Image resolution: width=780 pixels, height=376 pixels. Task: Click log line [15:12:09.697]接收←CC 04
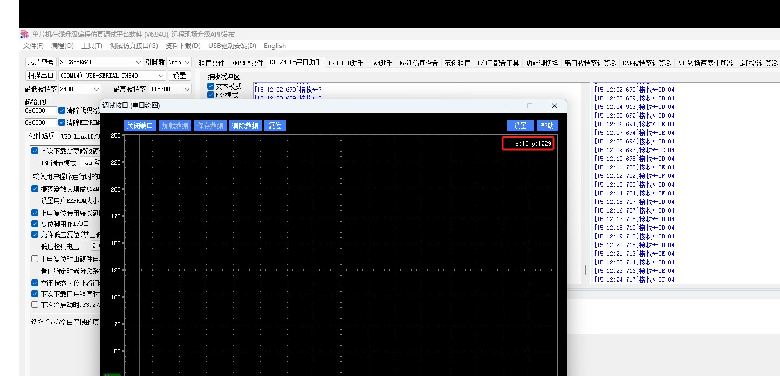[x=634, y=150]
